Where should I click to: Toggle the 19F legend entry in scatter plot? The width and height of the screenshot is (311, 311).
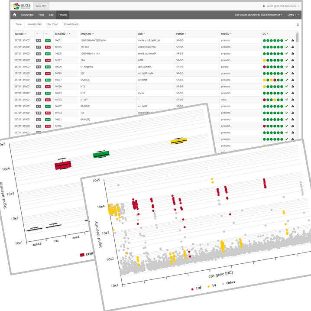[197, 288]
